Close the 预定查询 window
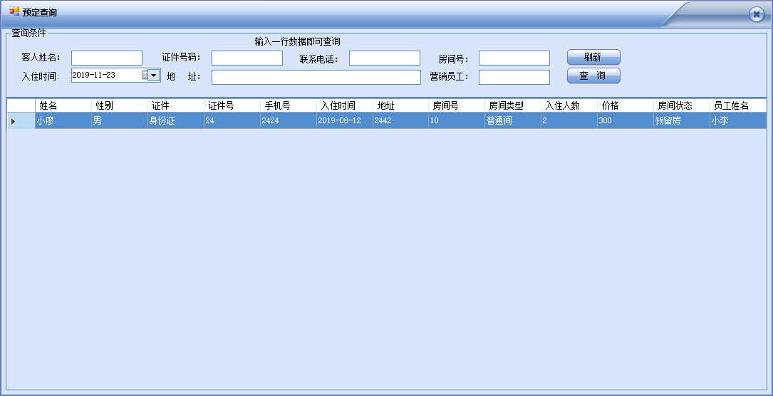Viewport: 773px width, 396px height. coord(756,14)
